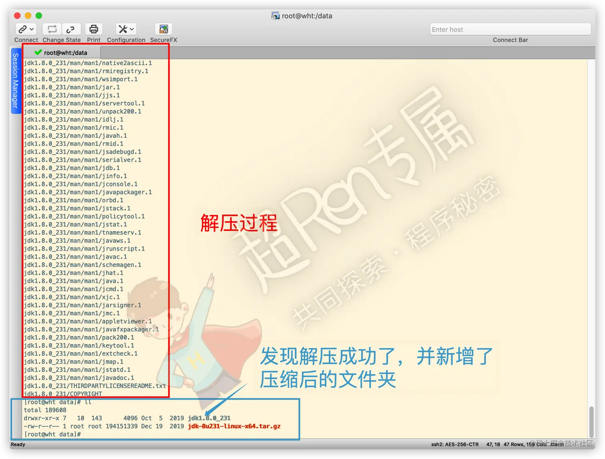This screenshot has height=459, width=605.
Task: Click the green maximize window button
Action: [x=39, y=16]
